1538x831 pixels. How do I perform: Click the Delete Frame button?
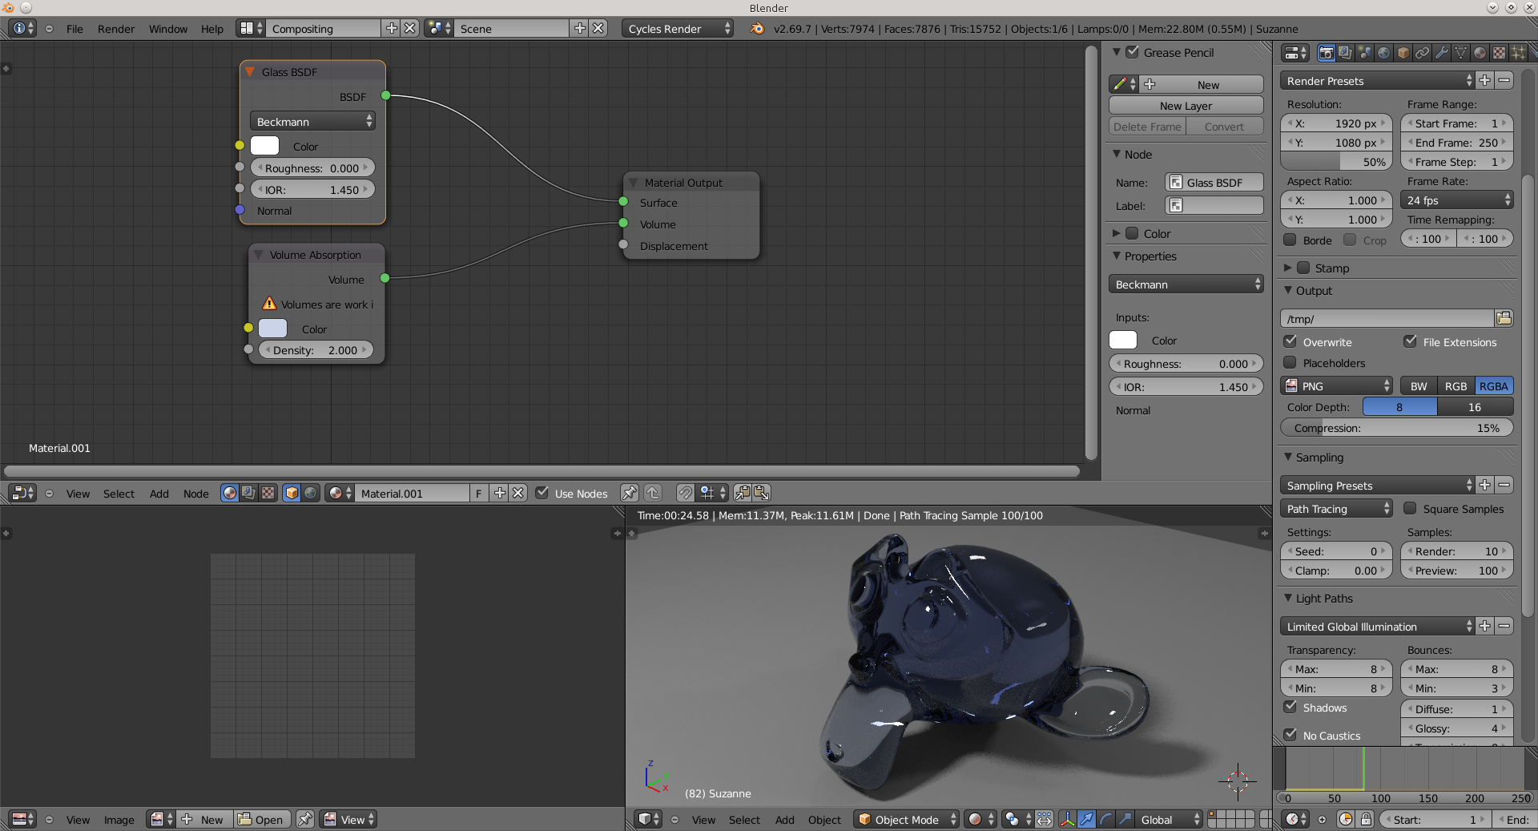(1147, 127)
